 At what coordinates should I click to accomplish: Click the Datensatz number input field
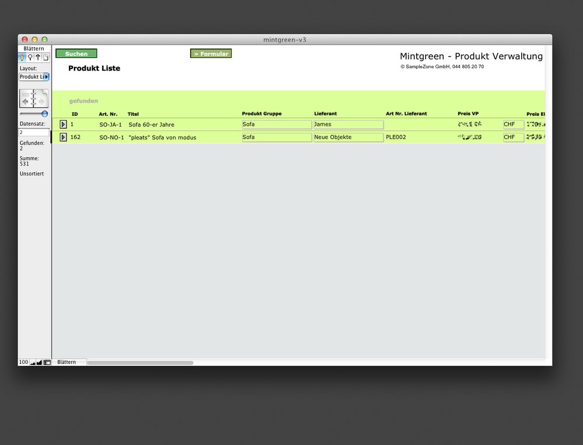pyautogui.click(x=34, y=133)
